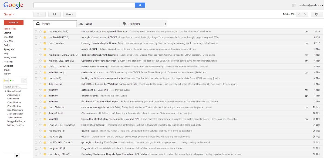Open the Suppliers label
The height and width of the screenshot is (158, 324).
[x=8, y=66]
